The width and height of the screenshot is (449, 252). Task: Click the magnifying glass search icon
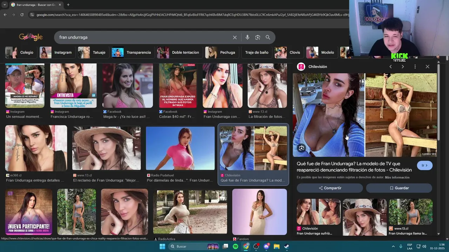click(x=268, y=37)
